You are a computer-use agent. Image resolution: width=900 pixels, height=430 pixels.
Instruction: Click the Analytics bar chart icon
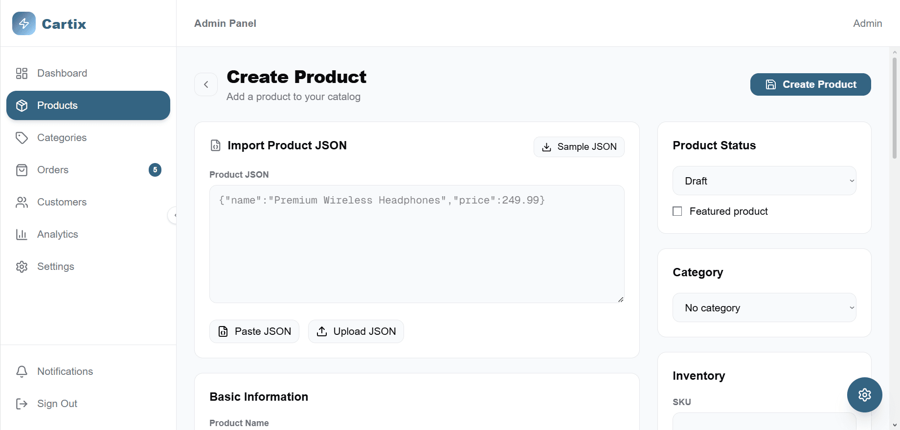pyautogui.click(x=22, y=234)
